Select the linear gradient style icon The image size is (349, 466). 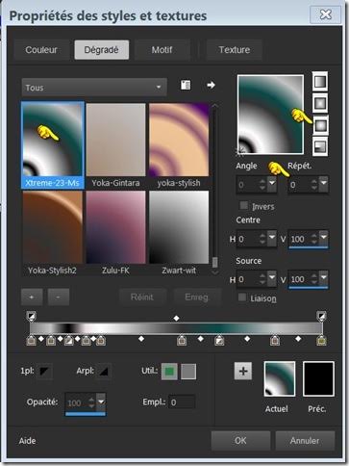320,82
